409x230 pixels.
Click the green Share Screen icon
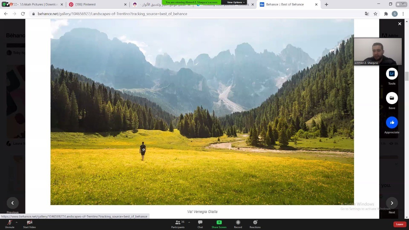tap(219, 222)
